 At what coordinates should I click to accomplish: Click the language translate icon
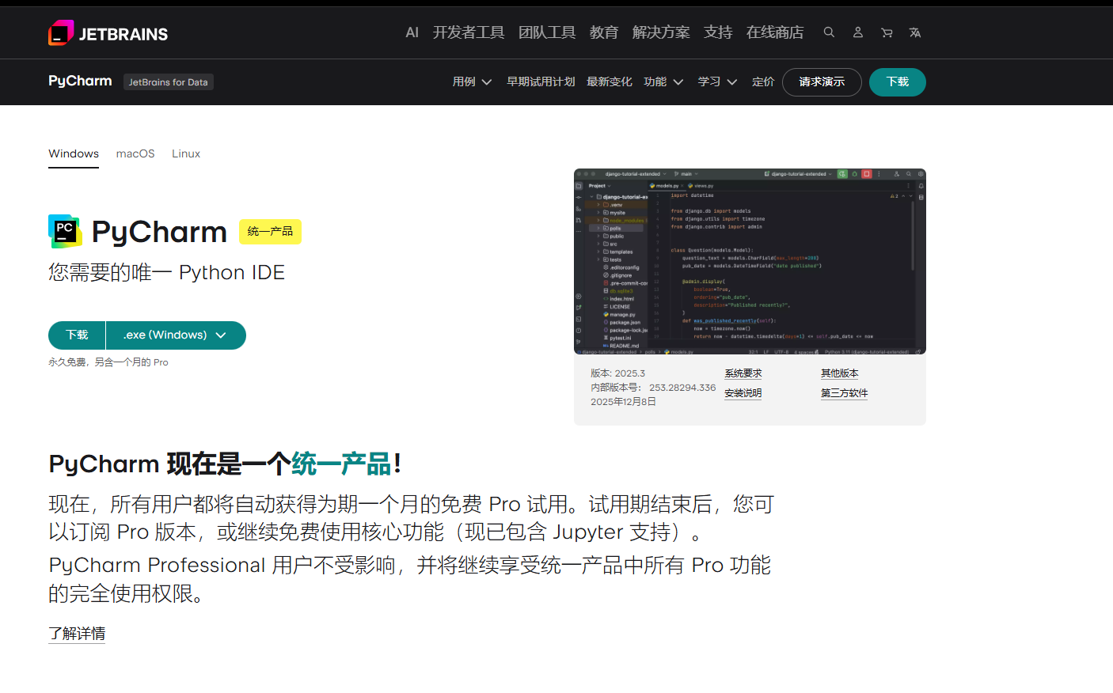click(x=915, y=32)
